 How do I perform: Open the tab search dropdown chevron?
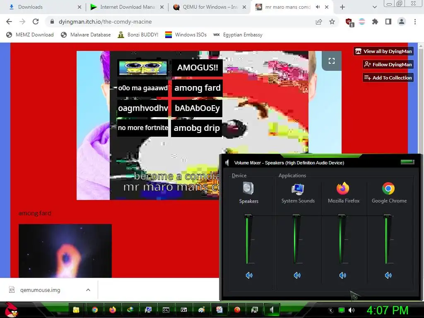click(374, 7)
